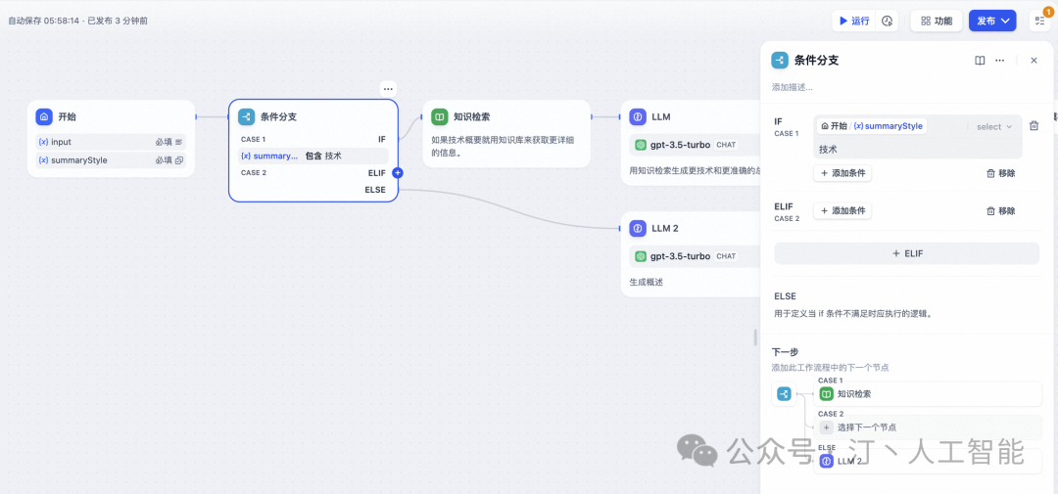Open the checklist icon with badge
Viewport: 1058px width, 494px height.
tap(1039, 21)
